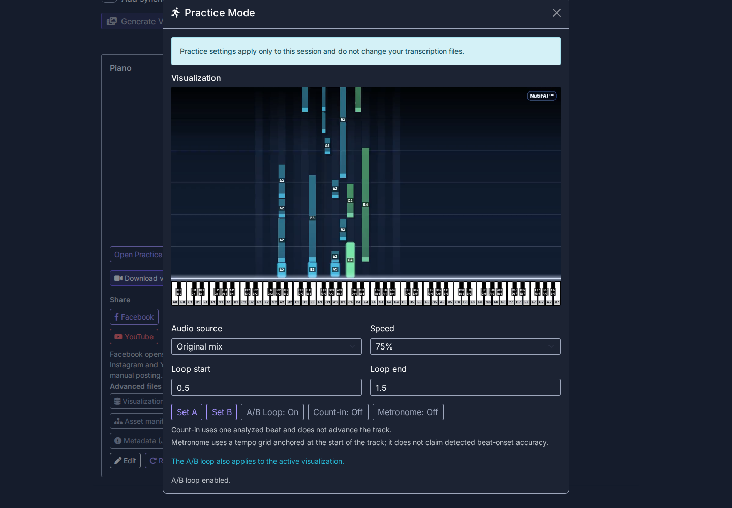Click the pencil icon on Edit
Image resolution: width=732 pixels, height=508 pixels.
click(x=118, y=461)
